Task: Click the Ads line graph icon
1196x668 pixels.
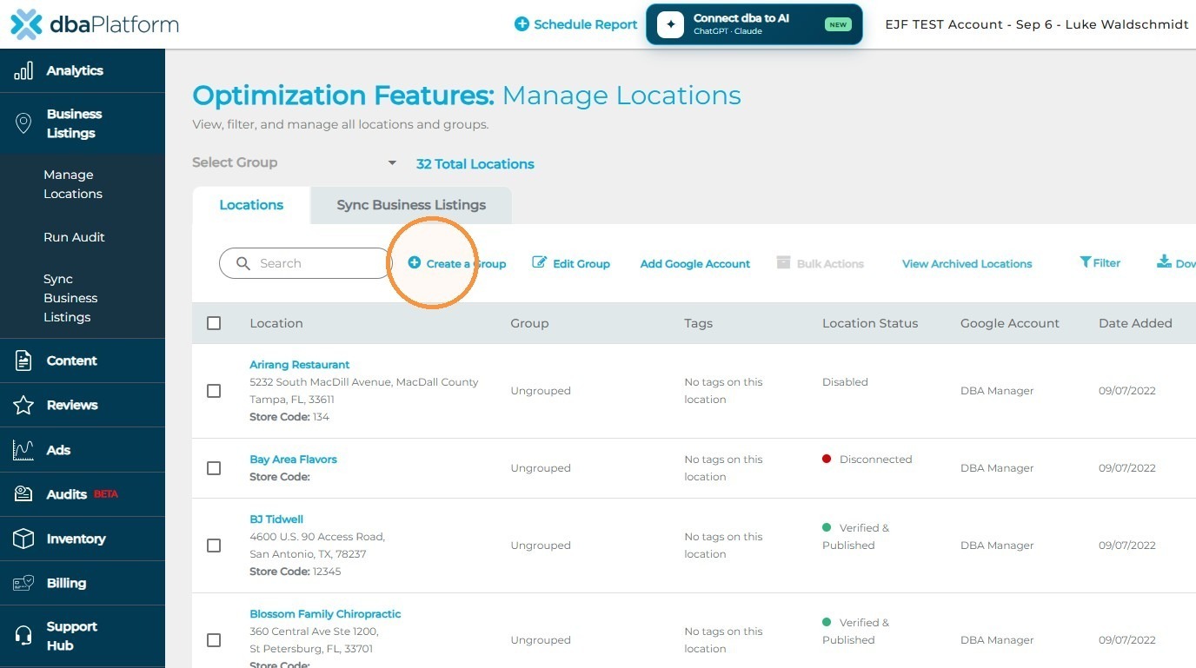Action: tap(23, 450)
